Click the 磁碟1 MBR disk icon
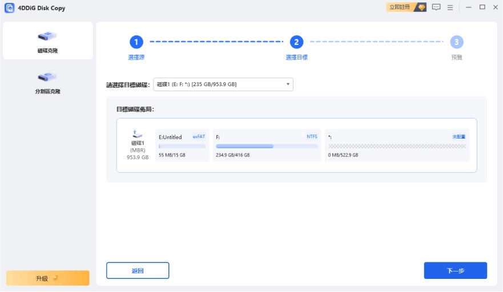503x292 pixels. (x=138, y=133)
